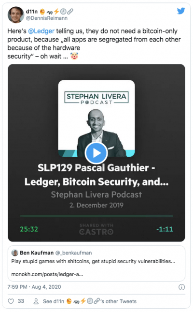Open the monokh.com/posts/ledger link

[x=47, y=274]
